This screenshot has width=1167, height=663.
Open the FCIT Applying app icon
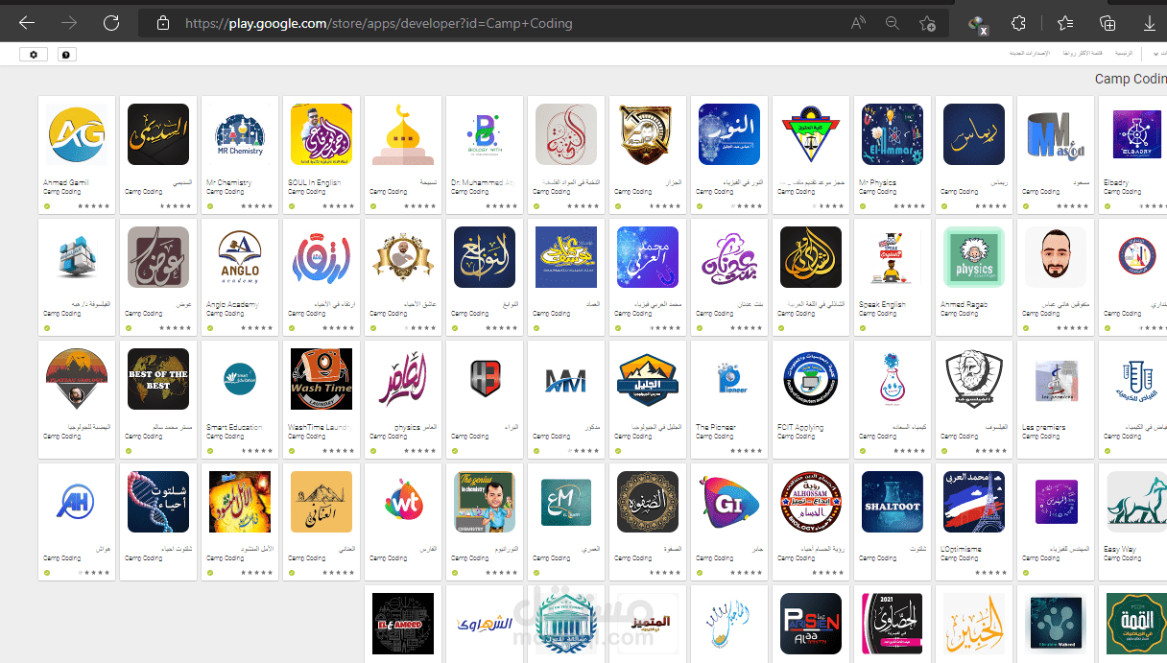pos(811,379)
